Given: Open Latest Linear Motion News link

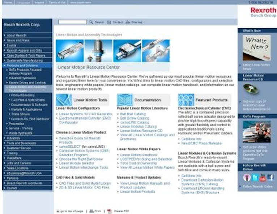Looking at the screenshot, I should coord(256,67).
